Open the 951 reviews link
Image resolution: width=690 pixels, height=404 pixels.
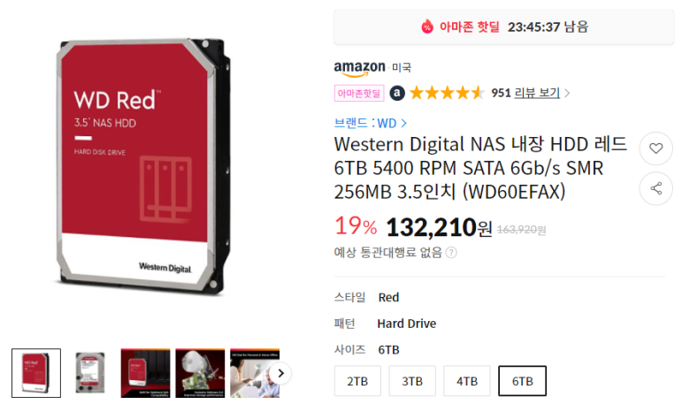coord(525,93)
